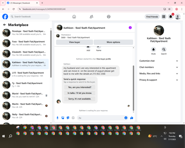Viewport: 185px width, 148px height.
Task: Open the tab search dropdown in Chrome
Action: tap(3, 3)
